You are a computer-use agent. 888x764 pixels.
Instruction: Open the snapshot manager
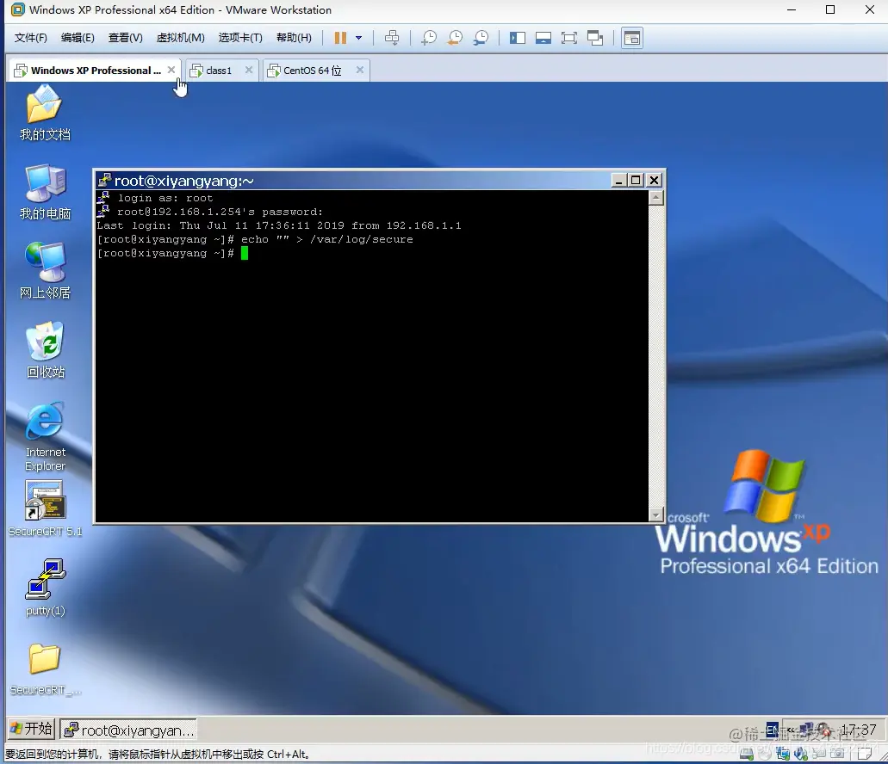click(x=481, y=38)
